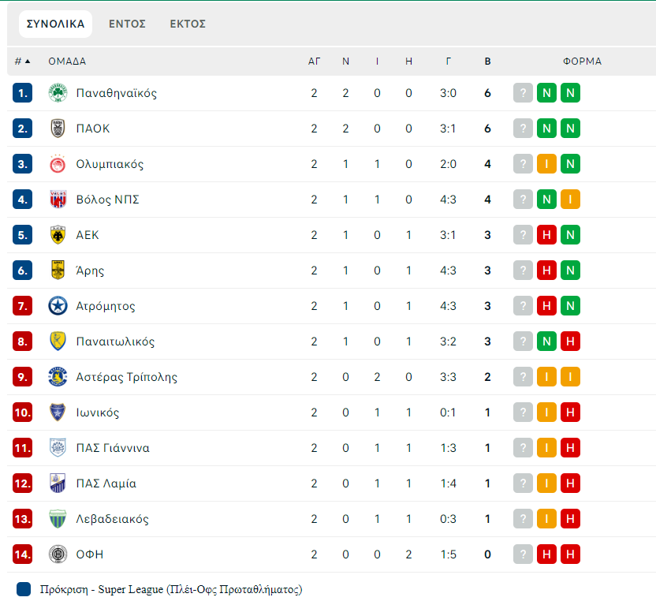656x601 pixels.
Task: Click the Λεβαδειακός green shield icon
Action: tap(58, 519)
